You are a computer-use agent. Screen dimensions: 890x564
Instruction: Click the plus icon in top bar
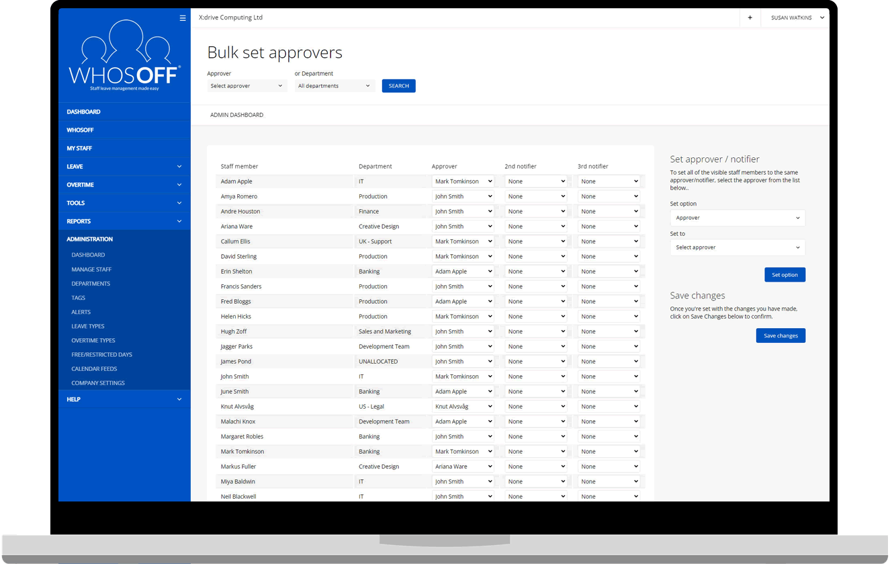pyautogui.click(x=750, y=18)
